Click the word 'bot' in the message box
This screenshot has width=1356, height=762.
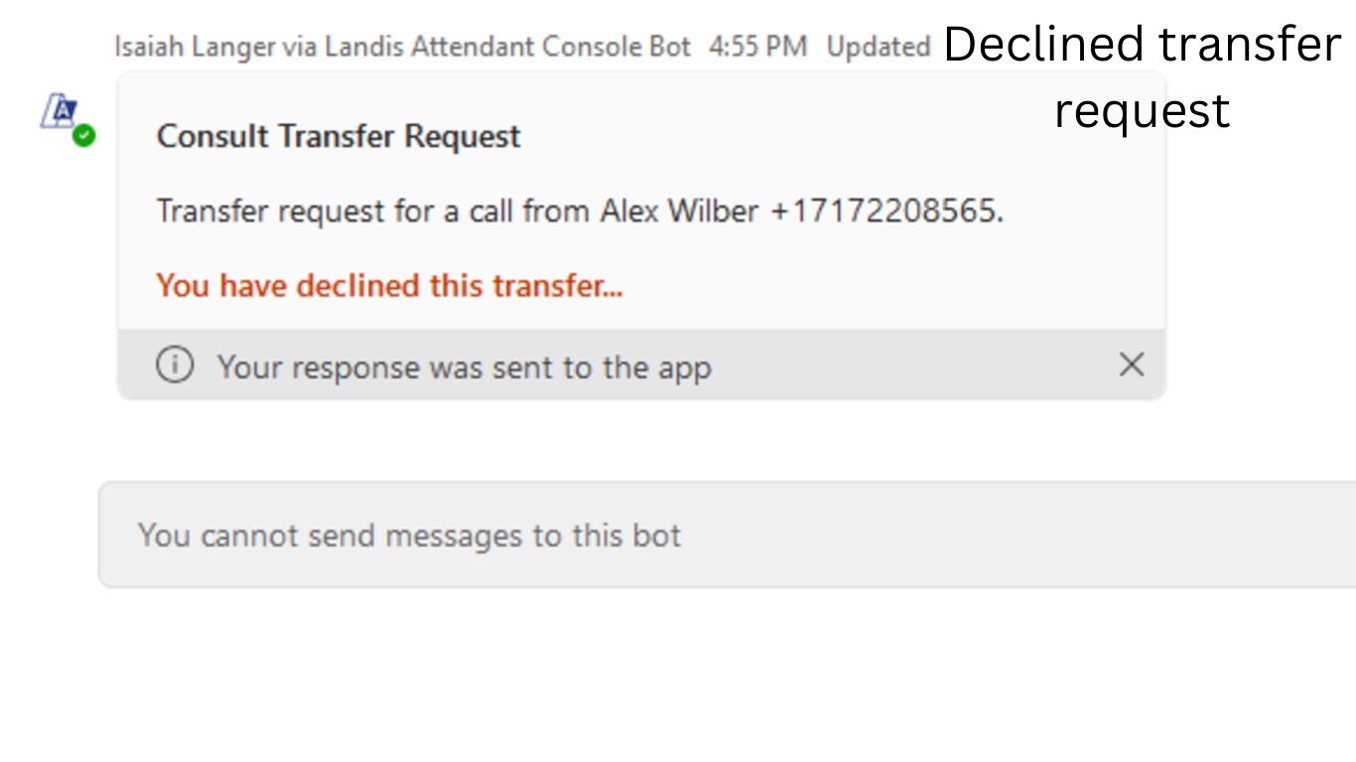(x=656, y=536)
